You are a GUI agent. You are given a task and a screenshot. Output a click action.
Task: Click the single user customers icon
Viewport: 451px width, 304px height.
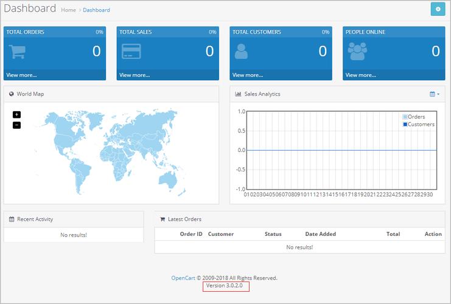click(x=242, y=52)
